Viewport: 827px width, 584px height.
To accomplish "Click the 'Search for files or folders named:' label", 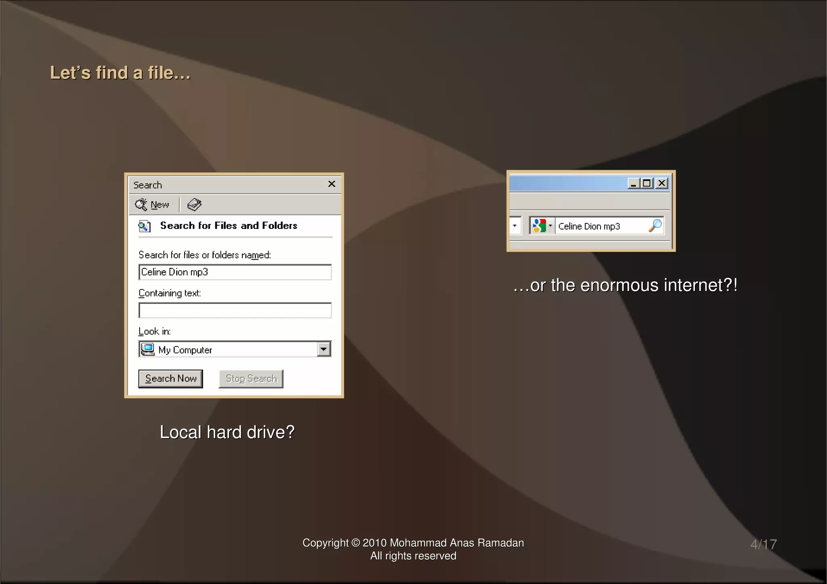I will click(205, 255).
